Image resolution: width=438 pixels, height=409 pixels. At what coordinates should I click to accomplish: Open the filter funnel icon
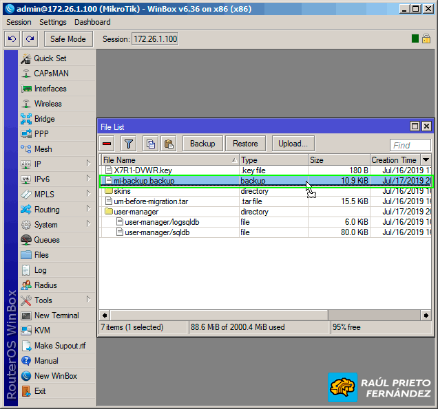129,144
